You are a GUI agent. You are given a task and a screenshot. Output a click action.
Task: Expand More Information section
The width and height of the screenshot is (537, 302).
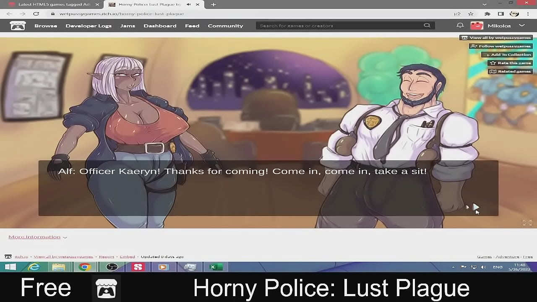(38, 237)
